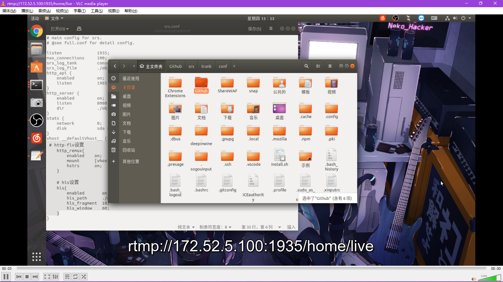Open the 视频(V) menu
503x282 pixels.
(62, 11)
